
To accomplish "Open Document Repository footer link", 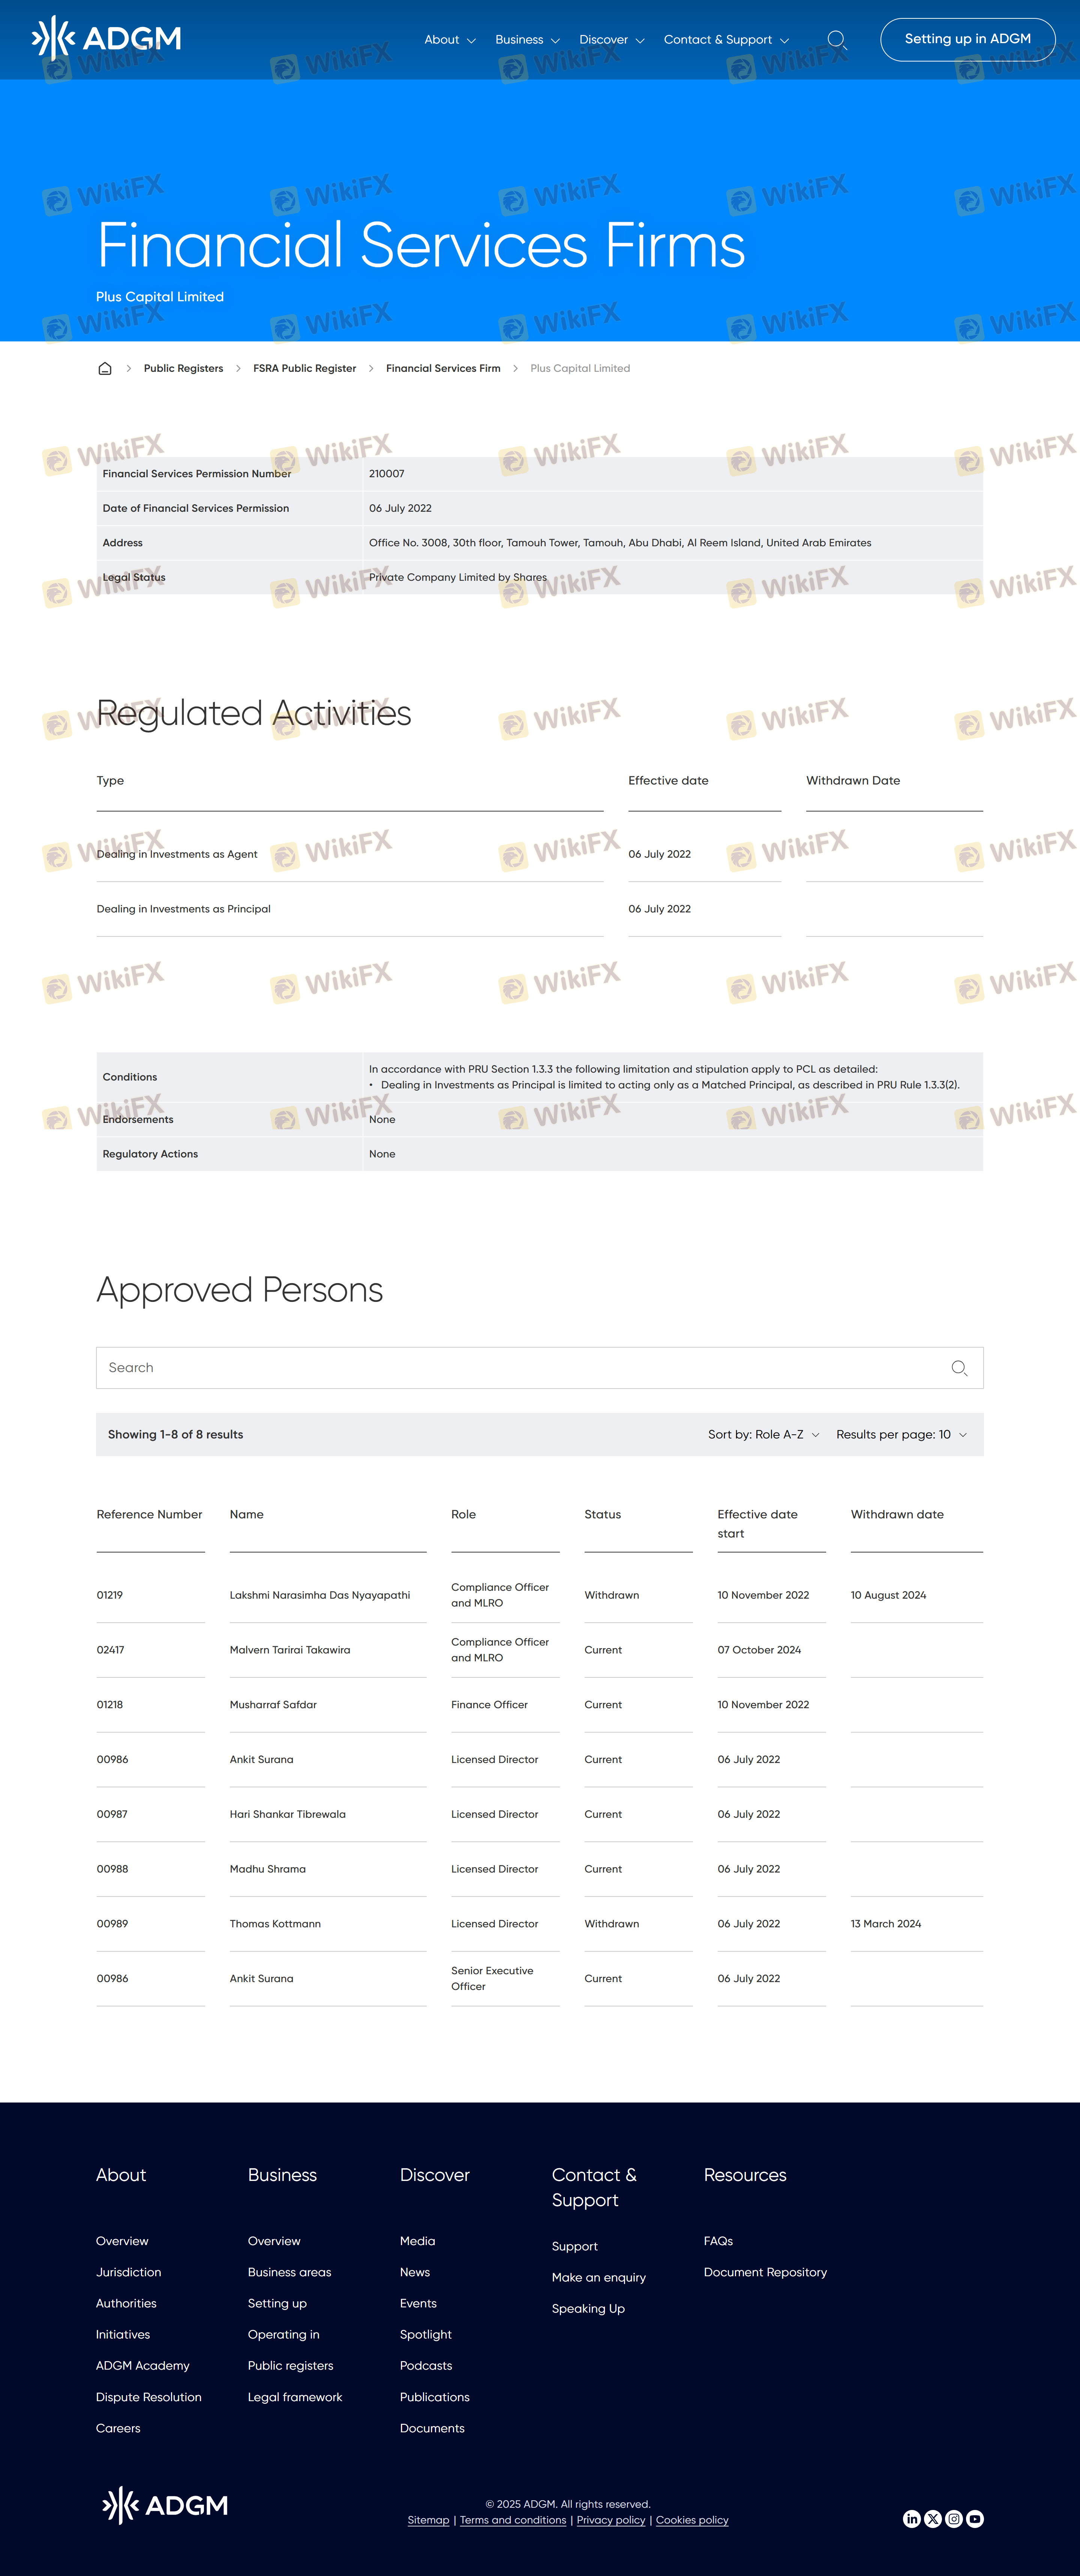I will coord(765,2272).
